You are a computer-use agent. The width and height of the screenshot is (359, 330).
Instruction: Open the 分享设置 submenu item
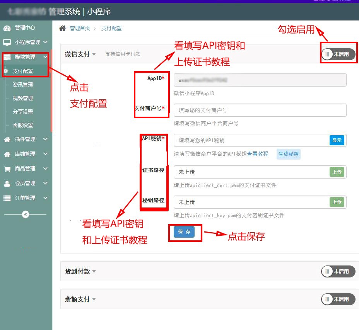(23, 112)
